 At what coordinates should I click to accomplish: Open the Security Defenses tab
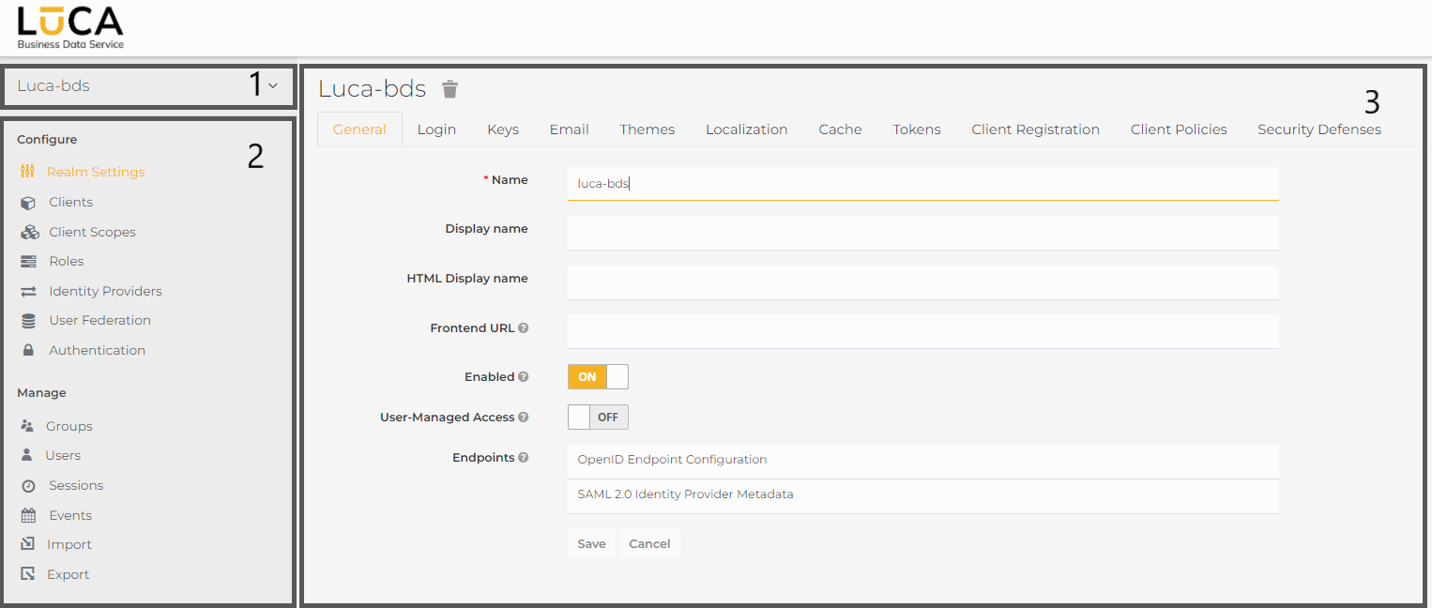[1318, 129]
